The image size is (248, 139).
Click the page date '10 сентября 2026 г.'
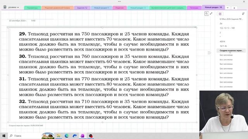point(18,20)
